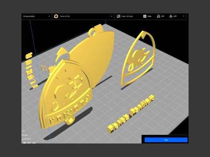Click the infill density icon
Image resolution: width=210 pixels, height=157 pixels.
[145, 16]
